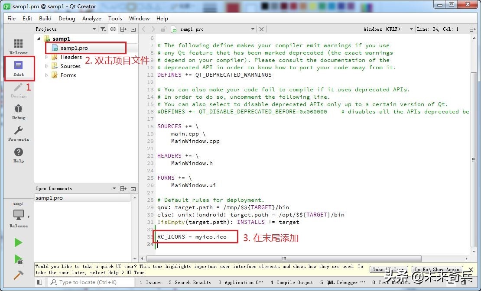Open the Tools menu

tap(115, 18)
